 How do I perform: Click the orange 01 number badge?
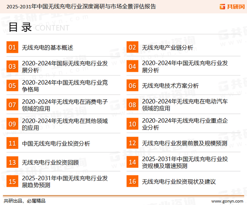(12, 47)
